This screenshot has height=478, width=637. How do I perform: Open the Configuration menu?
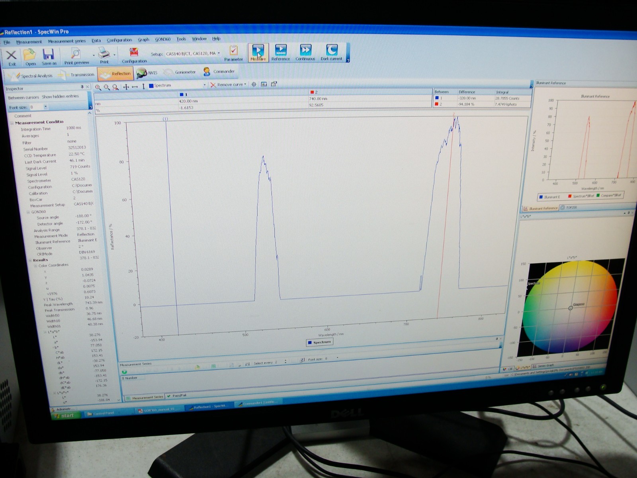[120, 39]
